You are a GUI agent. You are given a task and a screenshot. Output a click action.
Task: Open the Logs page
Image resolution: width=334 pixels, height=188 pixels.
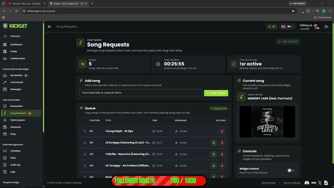(13, 172)
